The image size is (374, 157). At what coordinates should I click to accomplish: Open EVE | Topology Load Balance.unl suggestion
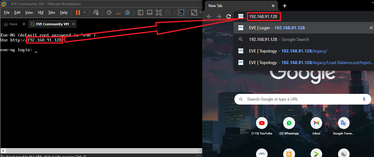304,62
